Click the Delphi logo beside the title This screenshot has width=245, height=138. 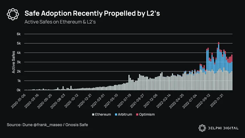[x=13, y=14]
